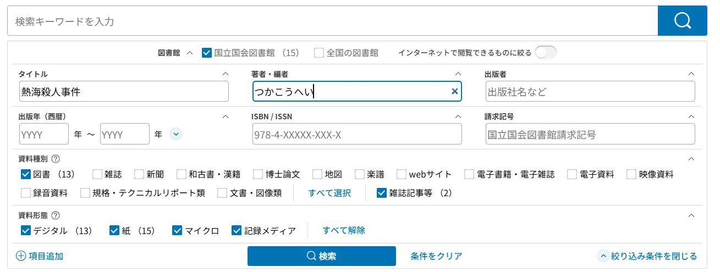Collapse 資料形態 section chevron
The width and height of the screenshot is (720, 272).
pyautogui.click(x=691, y=215)
